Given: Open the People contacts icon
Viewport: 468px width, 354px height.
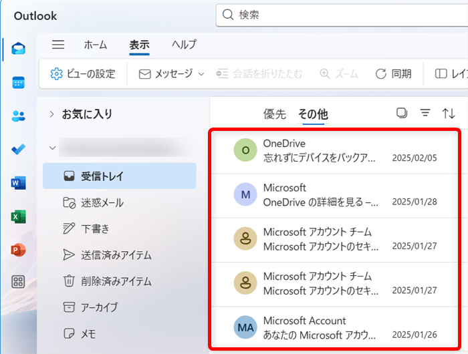Looking at the screenshot, I should [19, 116].
